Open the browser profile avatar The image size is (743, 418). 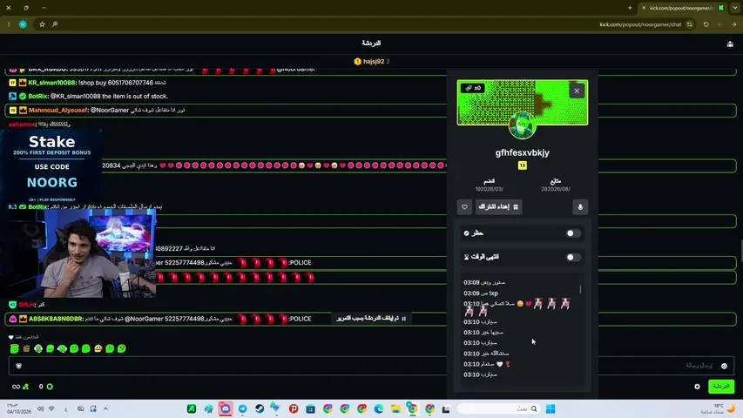click(x=23, y=24)
